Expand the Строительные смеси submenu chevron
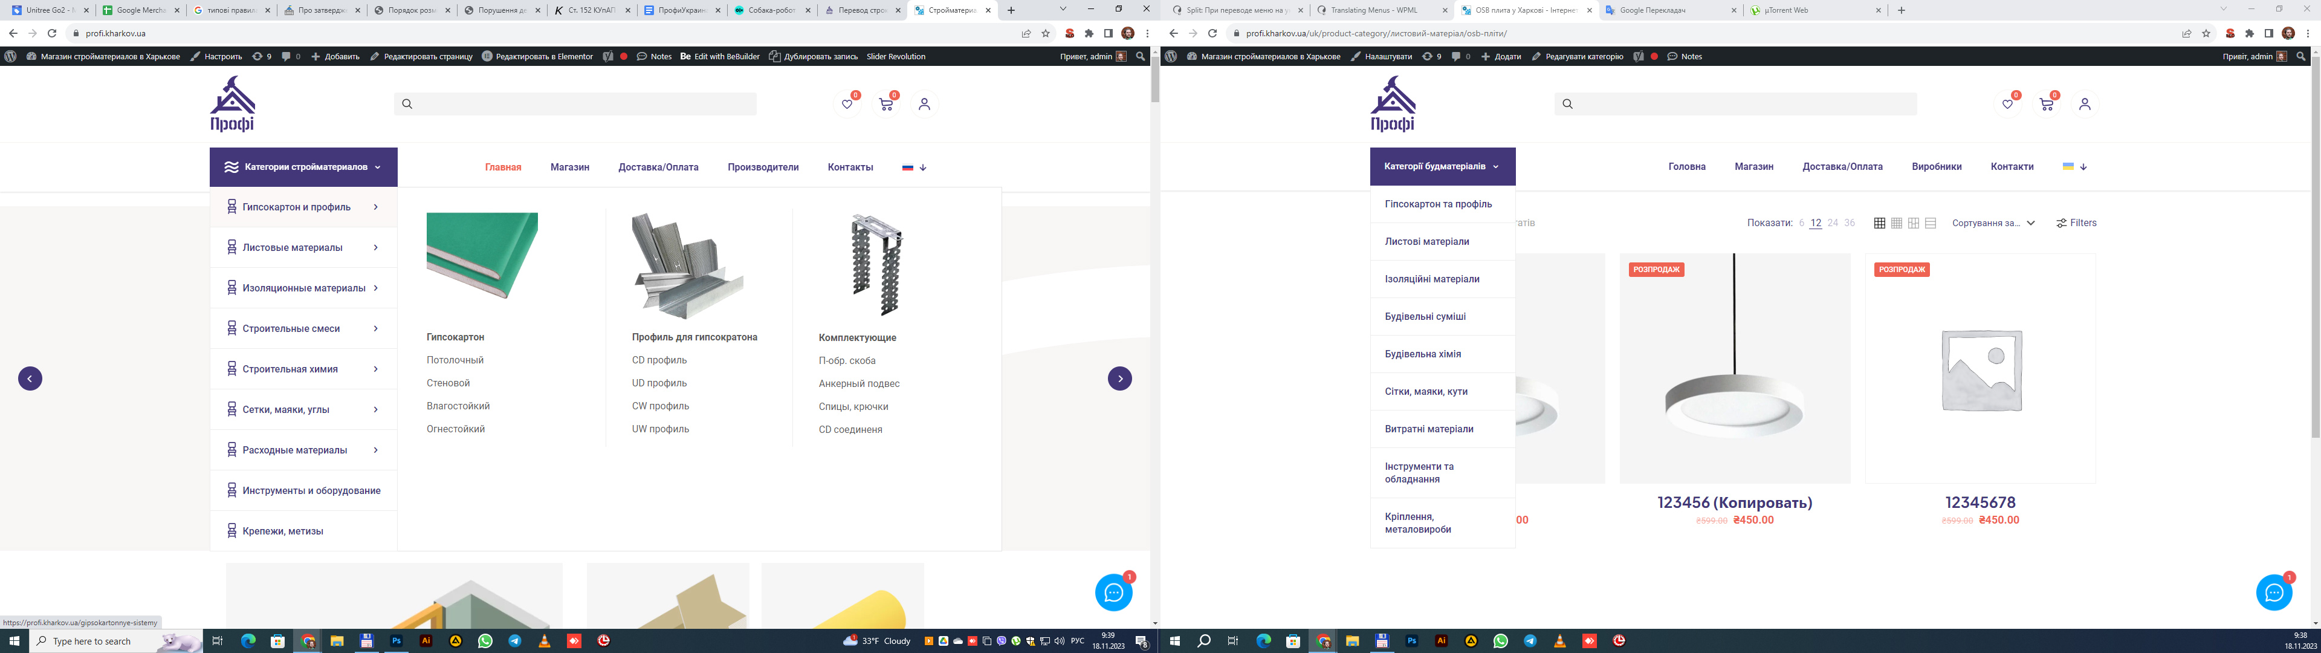 pyautogui.click(x=376, y=328)
